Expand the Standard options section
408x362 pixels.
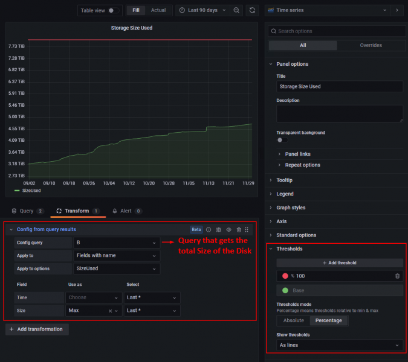click(296, 235)
